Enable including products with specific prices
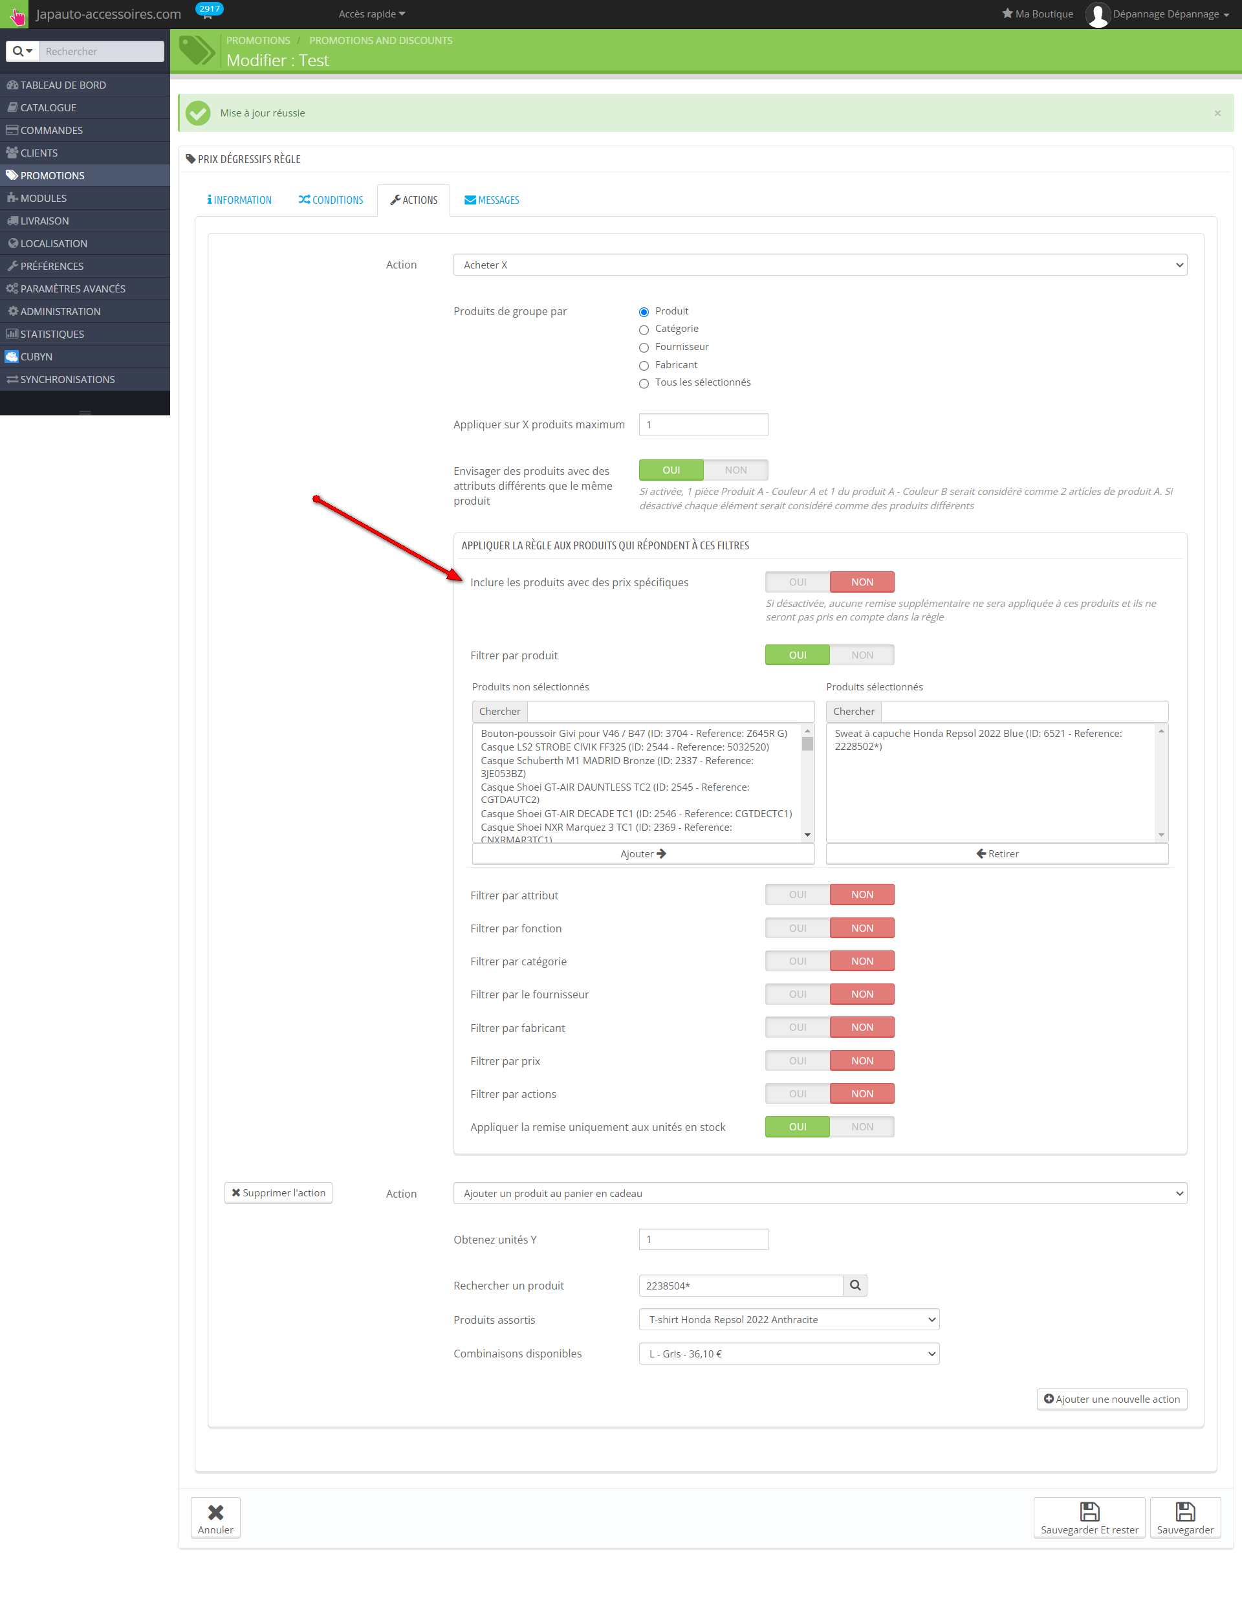This screenshot has width=1242, height=1613. [798, 582]
